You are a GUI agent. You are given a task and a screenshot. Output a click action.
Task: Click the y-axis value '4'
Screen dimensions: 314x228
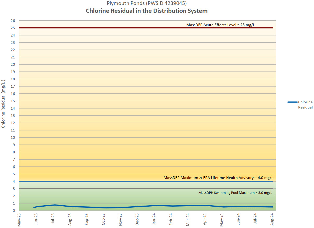pos(14,181)
